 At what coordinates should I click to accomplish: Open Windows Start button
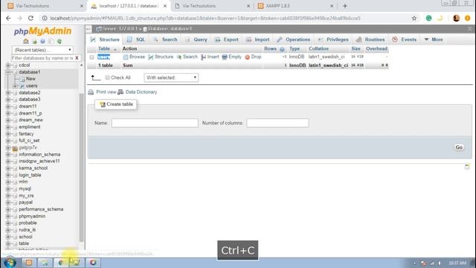[x=10, y=263]
